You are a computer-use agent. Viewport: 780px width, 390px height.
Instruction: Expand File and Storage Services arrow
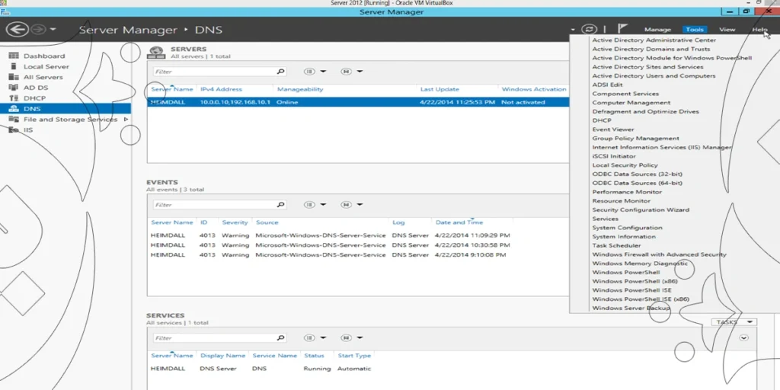pos(126,120)
